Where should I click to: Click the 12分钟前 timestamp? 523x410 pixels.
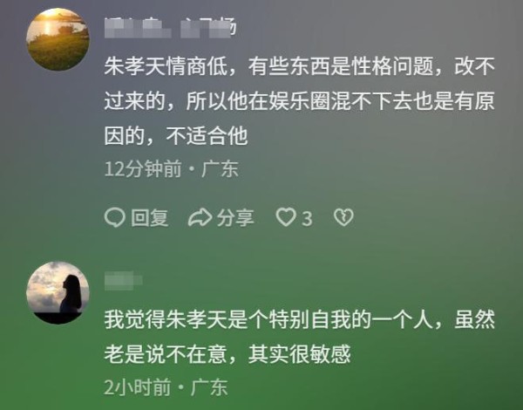pos(143,169)
